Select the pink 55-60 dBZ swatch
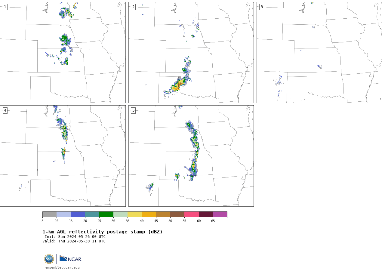 click(192, 214)
